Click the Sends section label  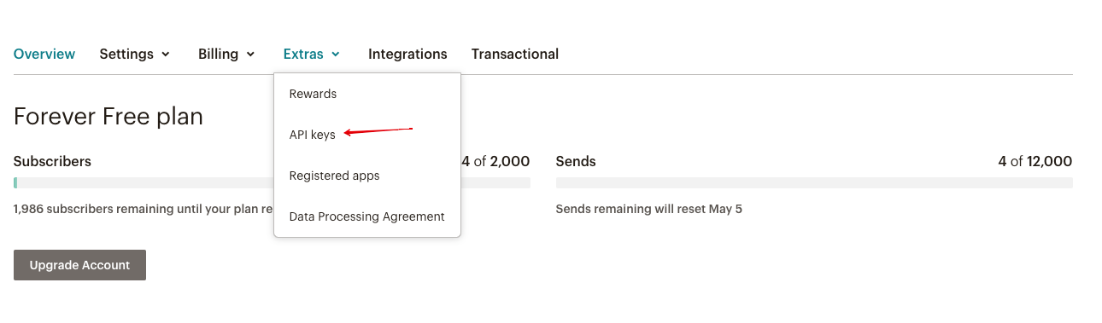click(576, 161)
